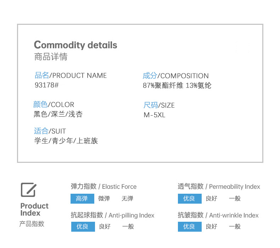Click the product number 93178#
Viewport: 280px width, 248px height.
(46, 85)
